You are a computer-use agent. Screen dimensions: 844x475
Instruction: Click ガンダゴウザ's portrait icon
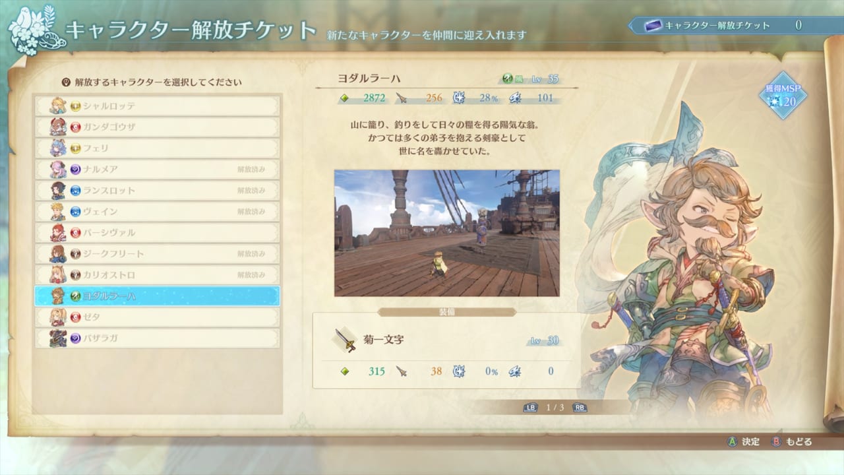(x=58, y=127)
